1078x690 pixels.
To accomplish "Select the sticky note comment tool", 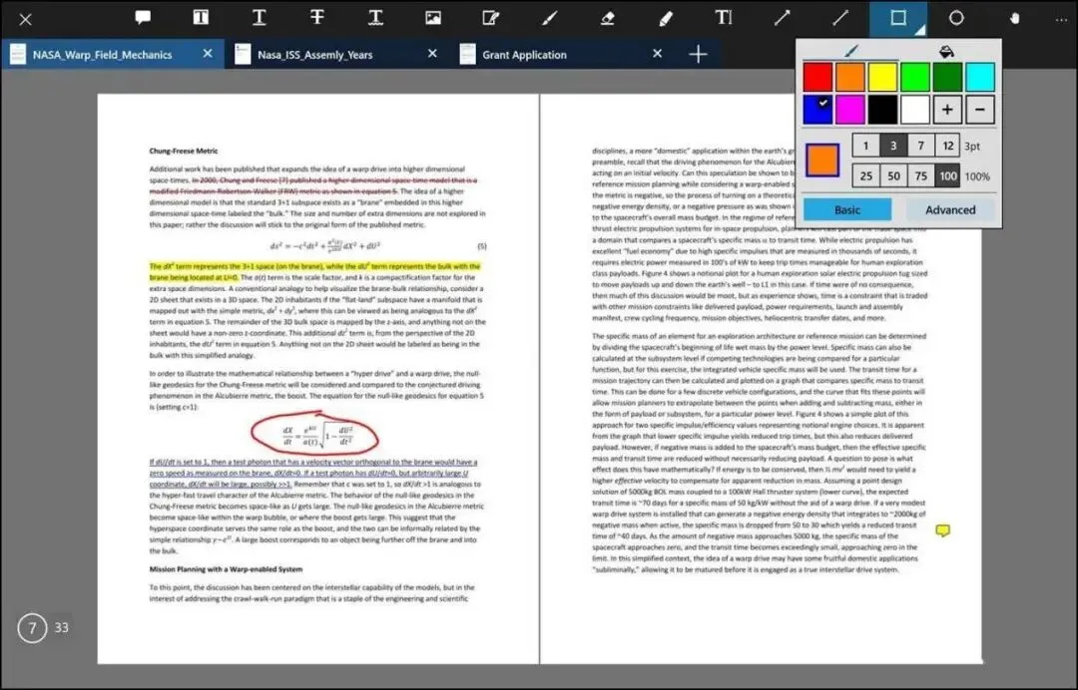I will click(x=143, y=18).
